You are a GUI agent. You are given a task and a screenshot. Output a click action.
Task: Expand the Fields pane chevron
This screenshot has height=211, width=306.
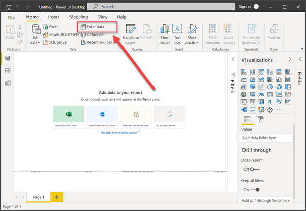click(x=300, y=59)
